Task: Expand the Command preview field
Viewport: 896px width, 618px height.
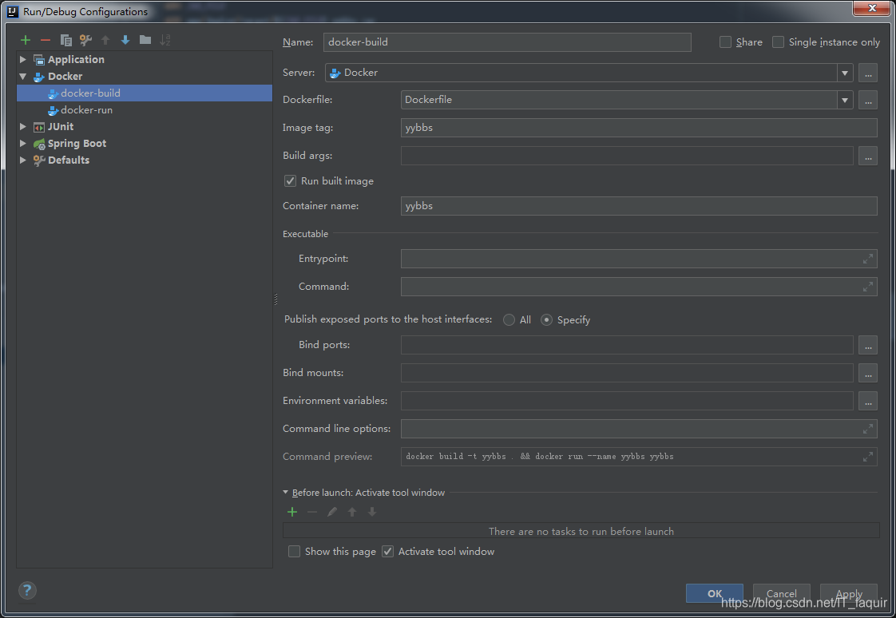Action: pos(867,457)
